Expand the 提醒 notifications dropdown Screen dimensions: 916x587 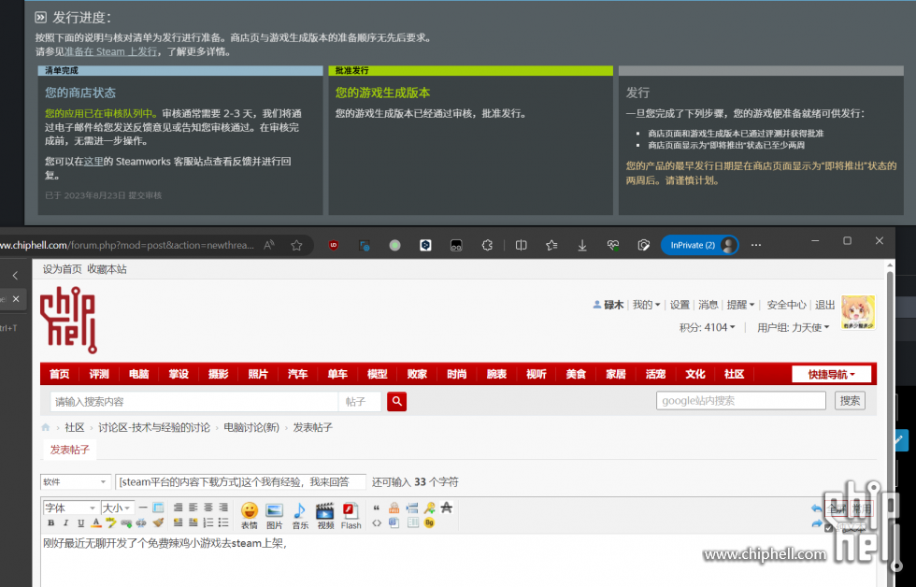[740, 305]
